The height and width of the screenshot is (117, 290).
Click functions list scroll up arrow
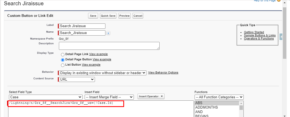click(x=241, y=103)
